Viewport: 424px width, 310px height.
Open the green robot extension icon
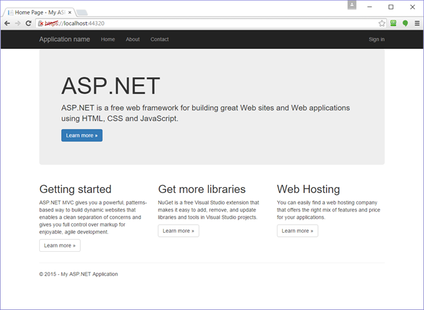click(393, 24)
